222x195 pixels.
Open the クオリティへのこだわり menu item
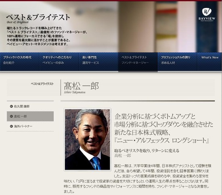(59, 62)
